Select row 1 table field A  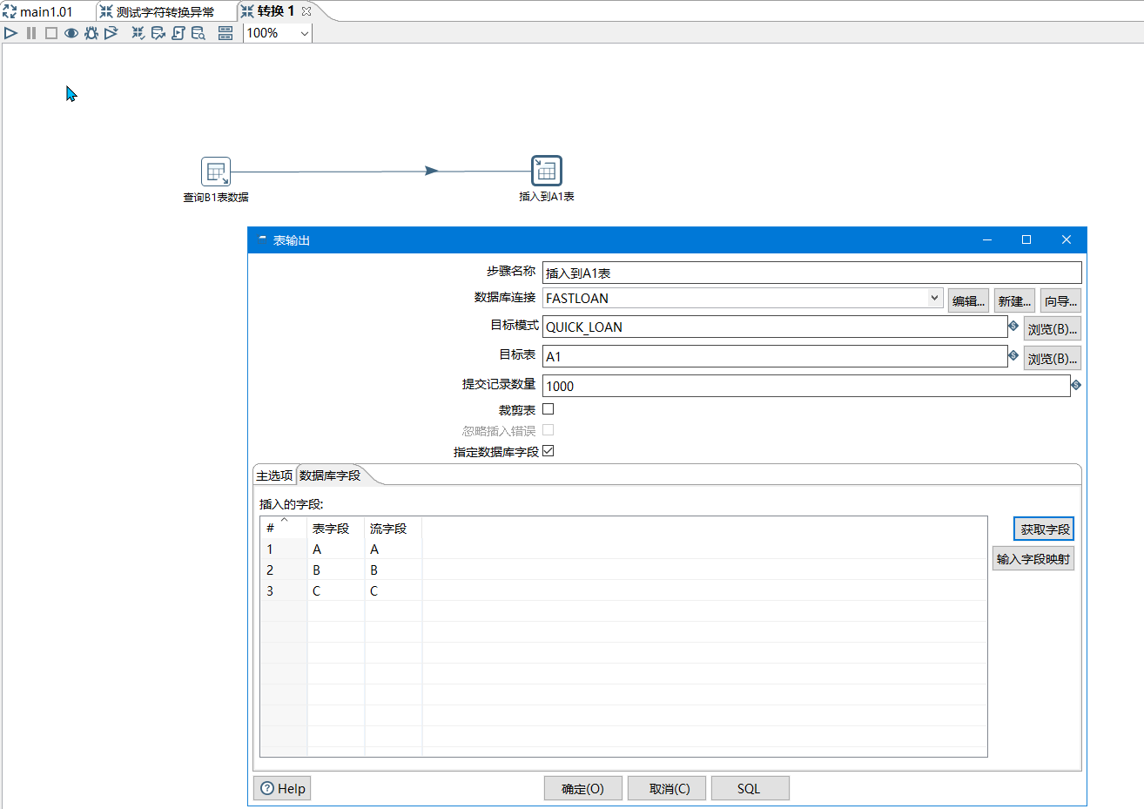pyautogui.click(x=335, y=549)
